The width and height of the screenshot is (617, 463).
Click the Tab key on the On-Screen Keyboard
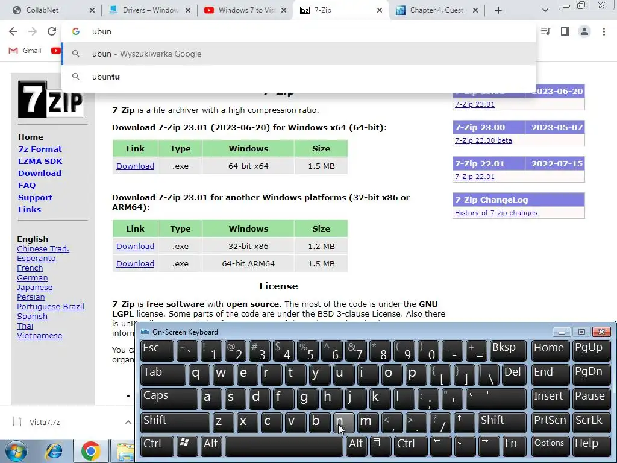163,374
